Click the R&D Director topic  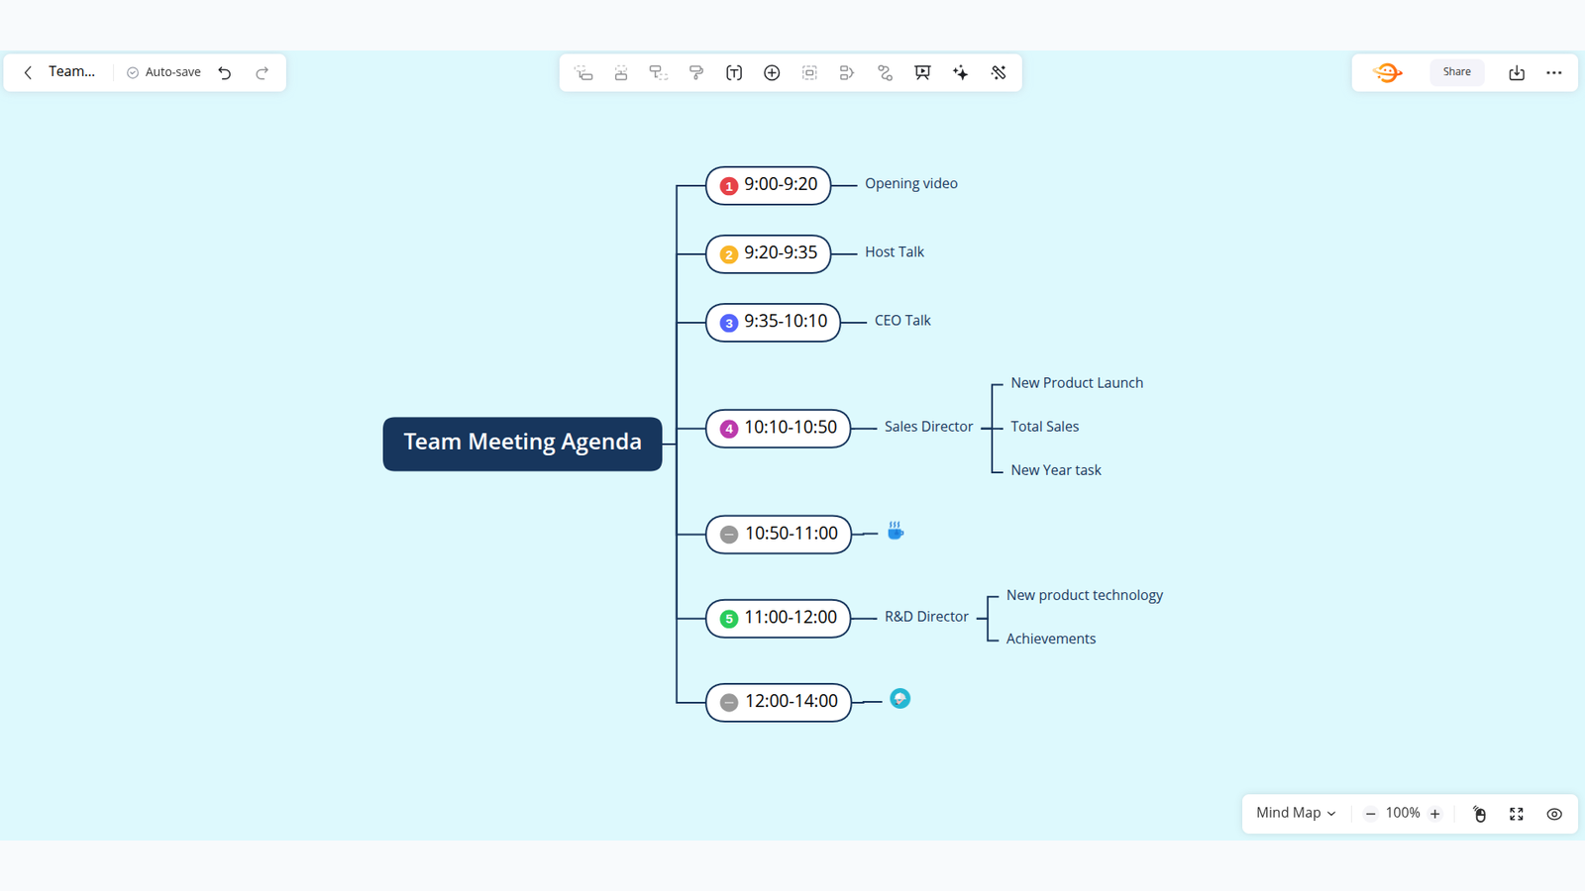pyautogui.click(x=926, y=617)
